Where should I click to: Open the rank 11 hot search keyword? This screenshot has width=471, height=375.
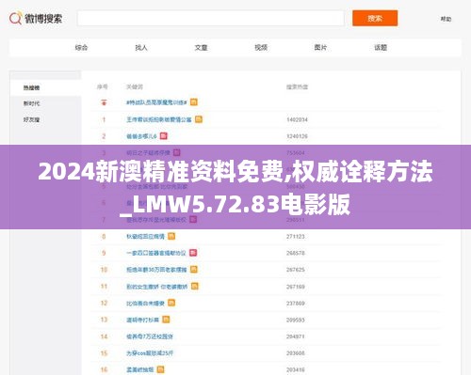click(x=157, y=287)
